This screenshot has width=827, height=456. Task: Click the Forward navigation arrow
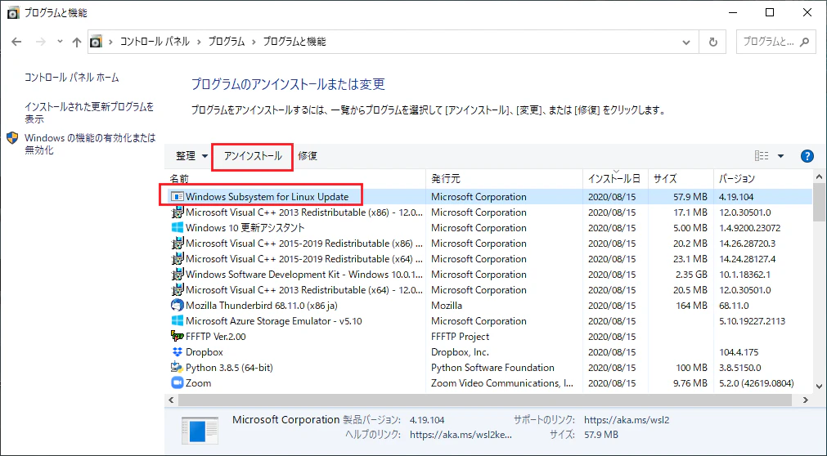41,42
